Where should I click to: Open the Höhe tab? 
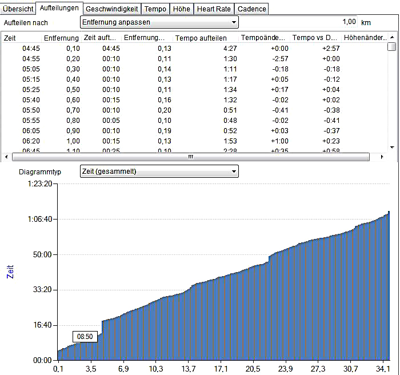(x=181, y=9)
